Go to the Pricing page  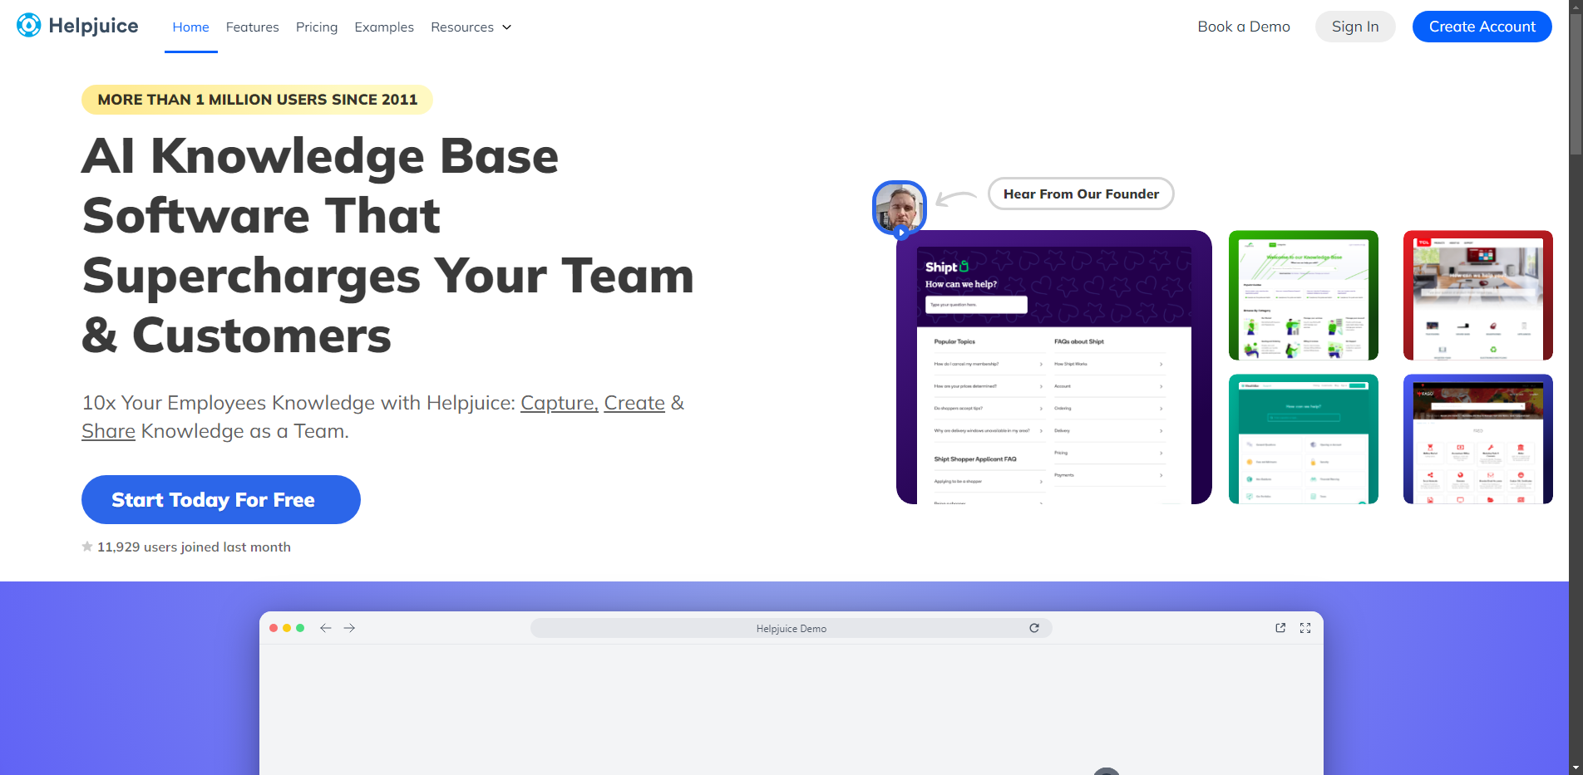317,27
